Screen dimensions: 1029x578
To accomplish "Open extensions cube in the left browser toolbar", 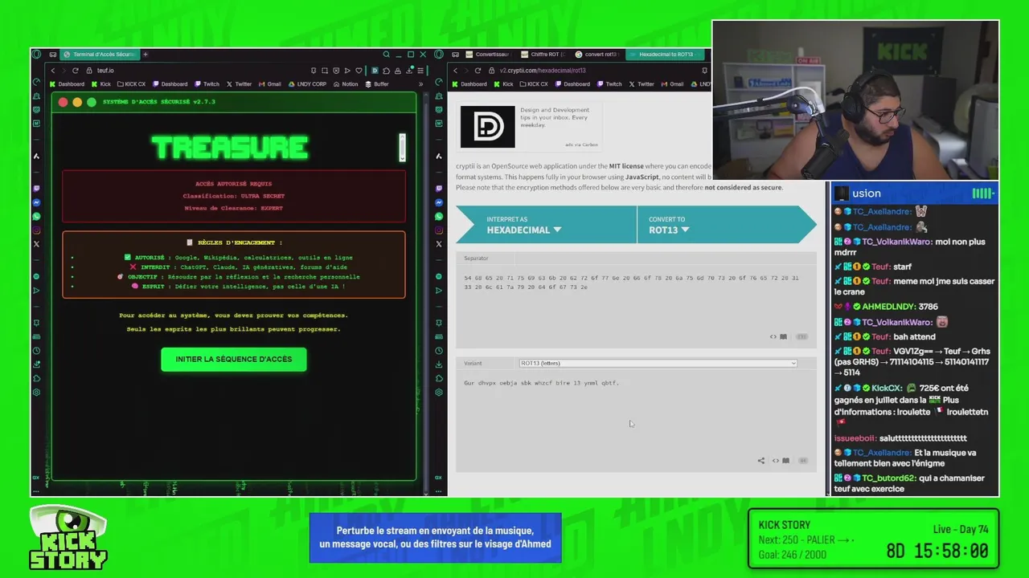I will pyautogui.click(x=387, y=71).
